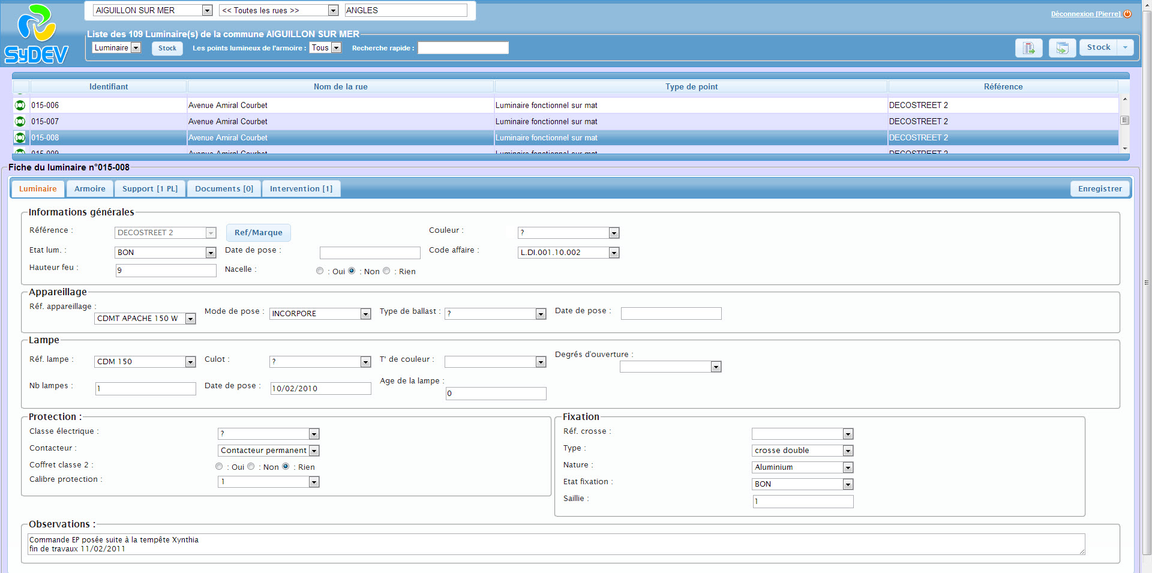
Task: Click the Age de la lampe field
Action: pyautogui.click(x=496, y=393)
